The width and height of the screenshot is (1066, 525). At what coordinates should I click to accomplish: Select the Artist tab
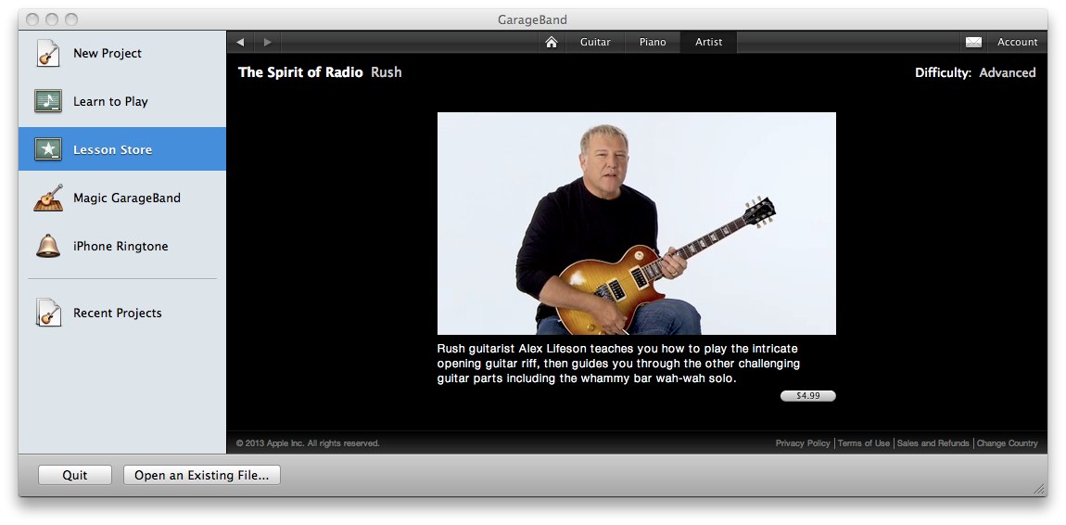pos(708,42)
